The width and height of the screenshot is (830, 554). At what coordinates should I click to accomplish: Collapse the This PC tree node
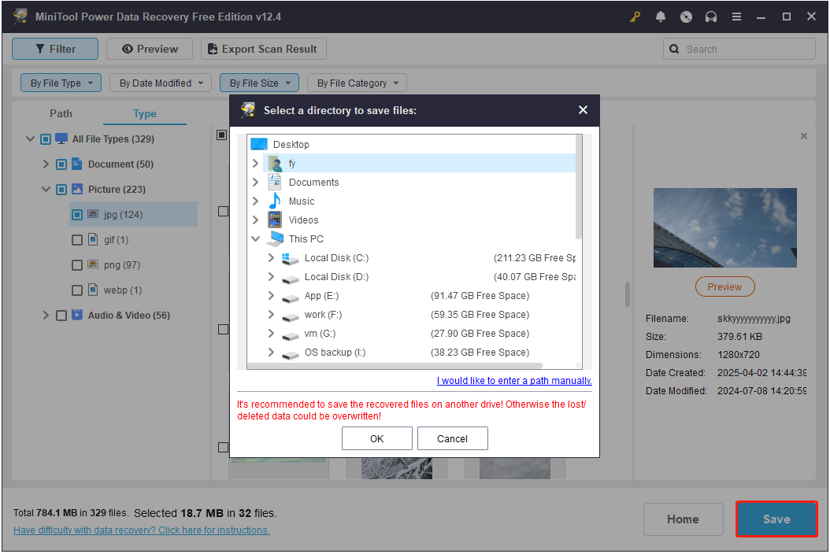[255, 238]
